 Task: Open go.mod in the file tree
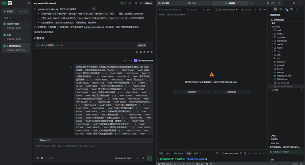280,65
